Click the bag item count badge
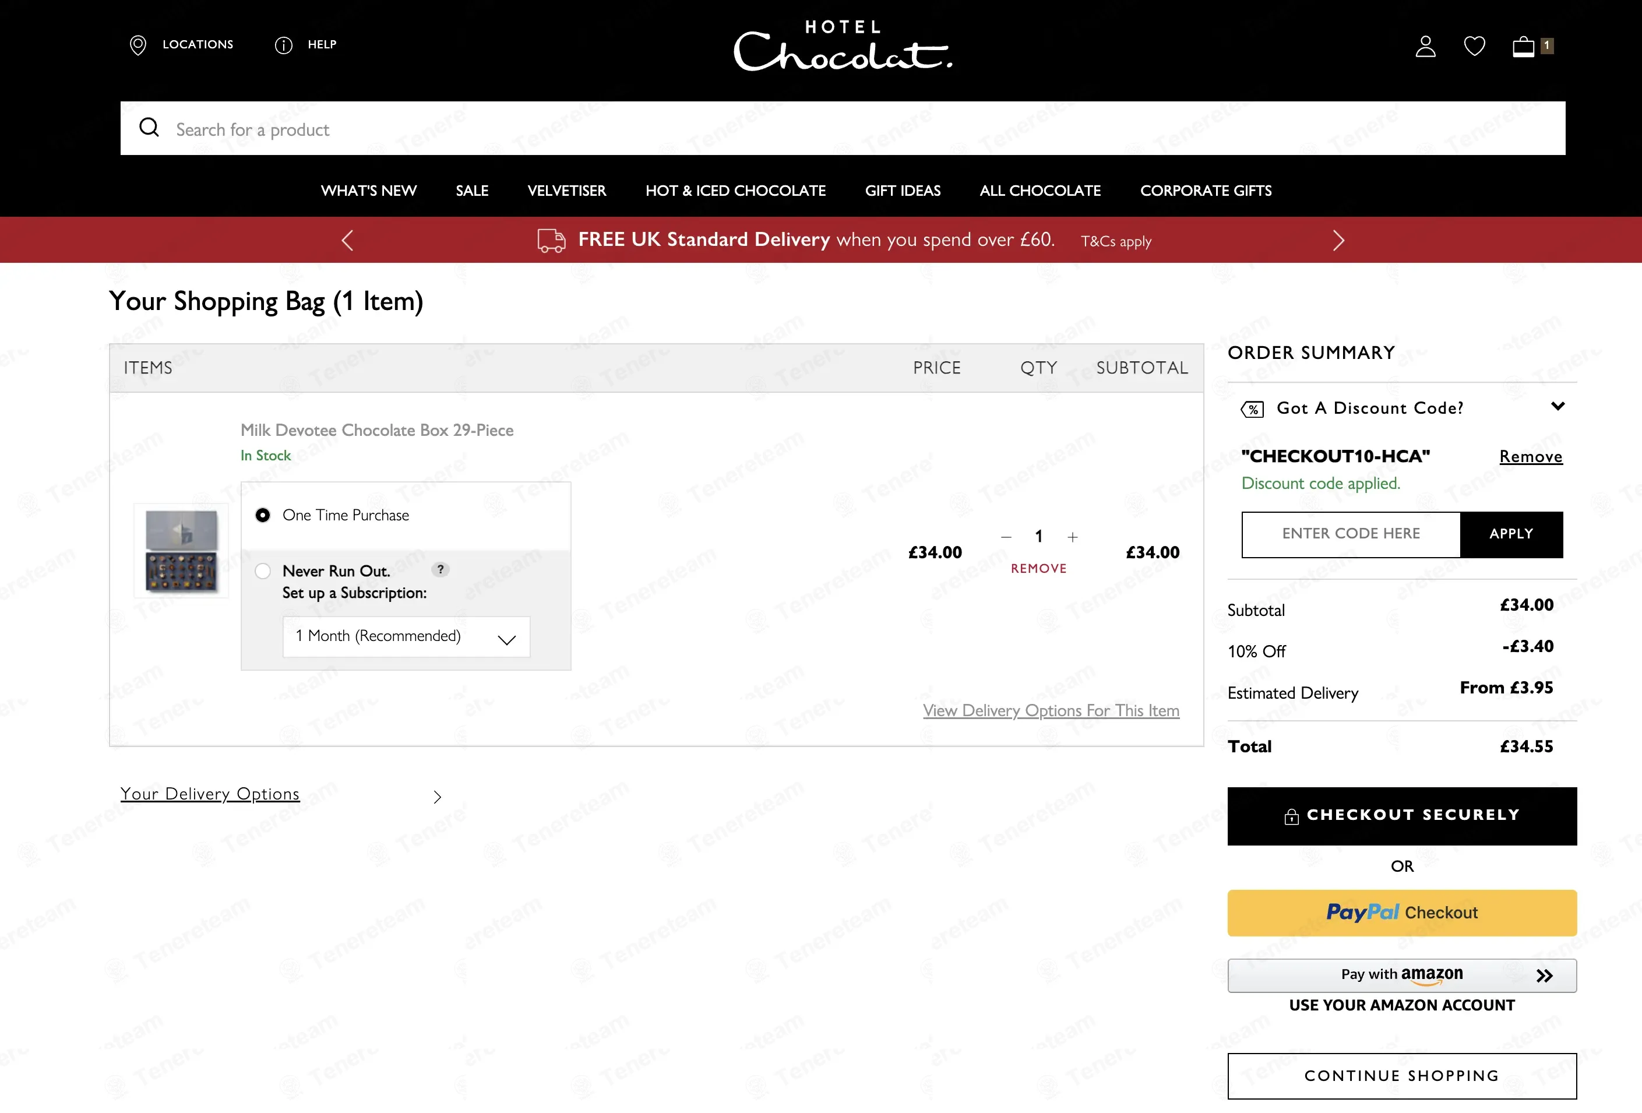Viewport: 1642px width, 1113px height. [x=1546, y=46]
